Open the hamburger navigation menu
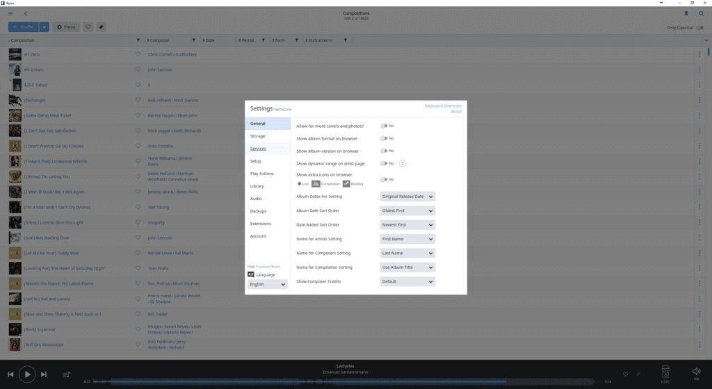This screenshot has width=712, height=389. click(10, 14)
